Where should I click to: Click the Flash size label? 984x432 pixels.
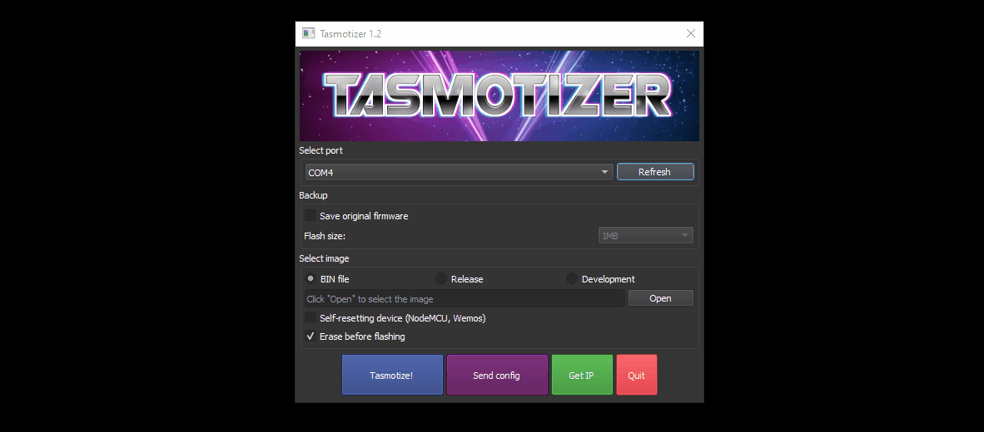325,236
